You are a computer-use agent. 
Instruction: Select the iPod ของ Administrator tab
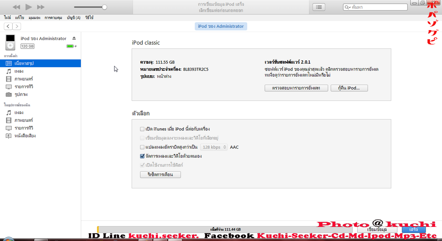click(x=221, y=26)
